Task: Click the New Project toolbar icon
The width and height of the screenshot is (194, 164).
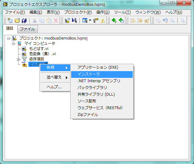Action: tap(10, 21)
